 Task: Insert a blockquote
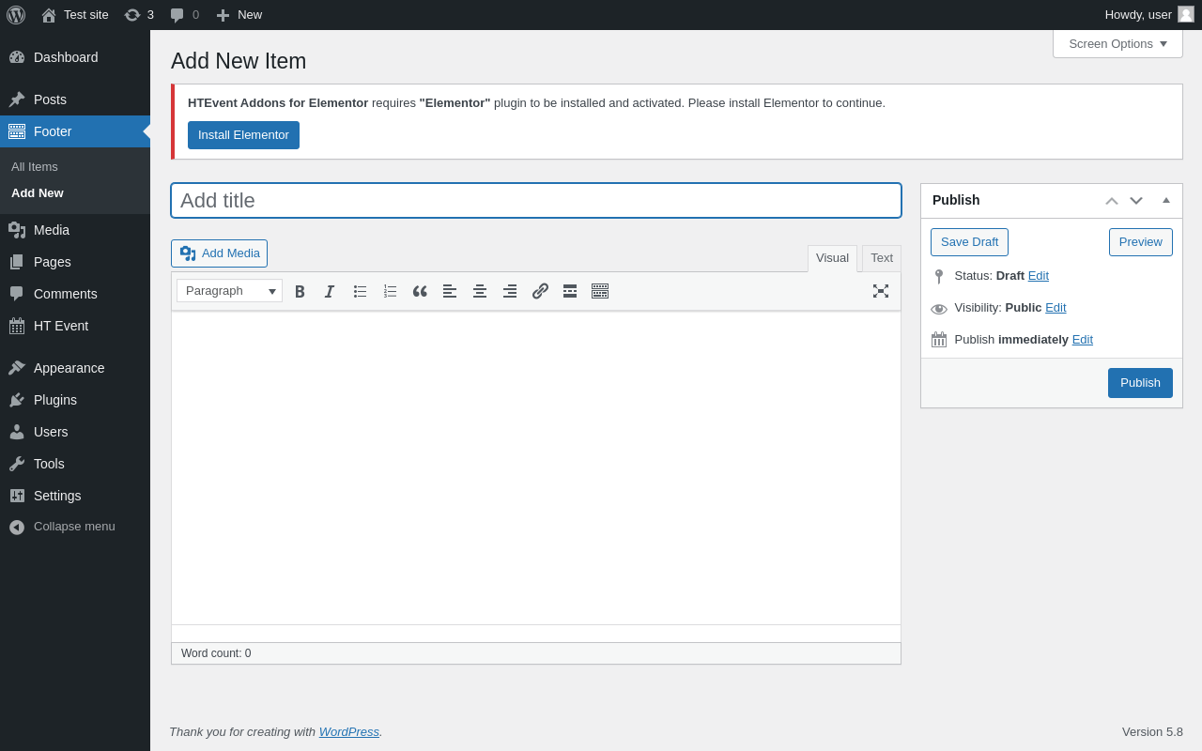[420, 291]
